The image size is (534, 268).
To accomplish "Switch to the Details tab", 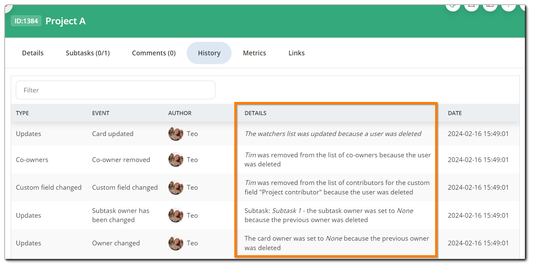I will [33, 53].
